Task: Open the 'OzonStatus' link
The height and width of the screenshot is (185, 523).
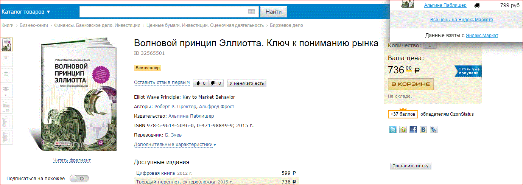Action: [x=462, y=114]
